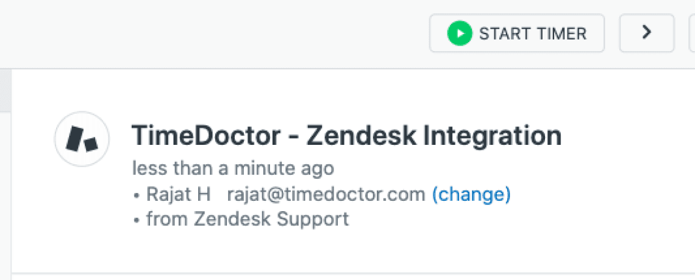Screen dimensions: 695x280
Task: Click the rajat@timedoctor.com email address
Action: click(326, 194)
